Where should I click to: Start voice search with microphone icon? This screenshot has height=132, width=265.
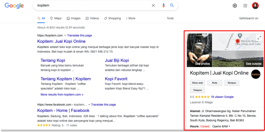(163, 5)
